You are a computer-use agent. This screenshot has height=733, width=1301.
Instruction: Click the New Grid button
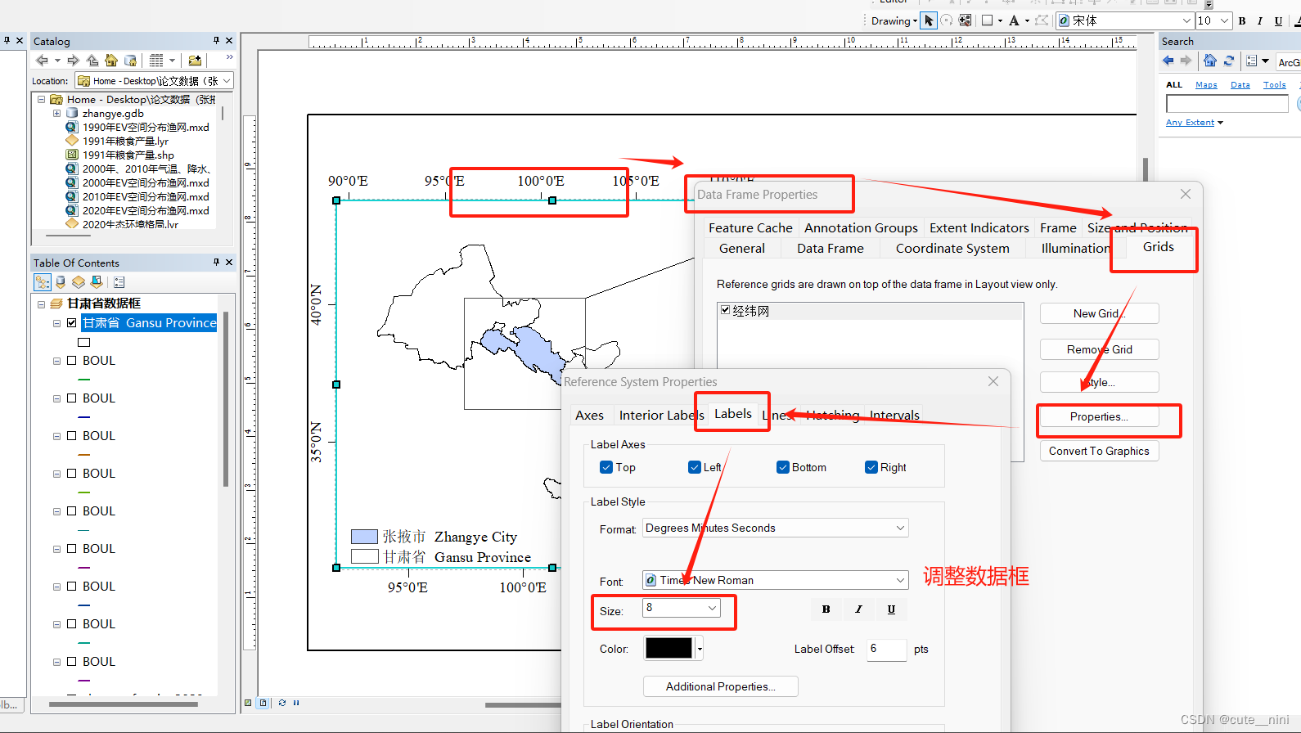pyautogui.click(x=1099, y=313)
